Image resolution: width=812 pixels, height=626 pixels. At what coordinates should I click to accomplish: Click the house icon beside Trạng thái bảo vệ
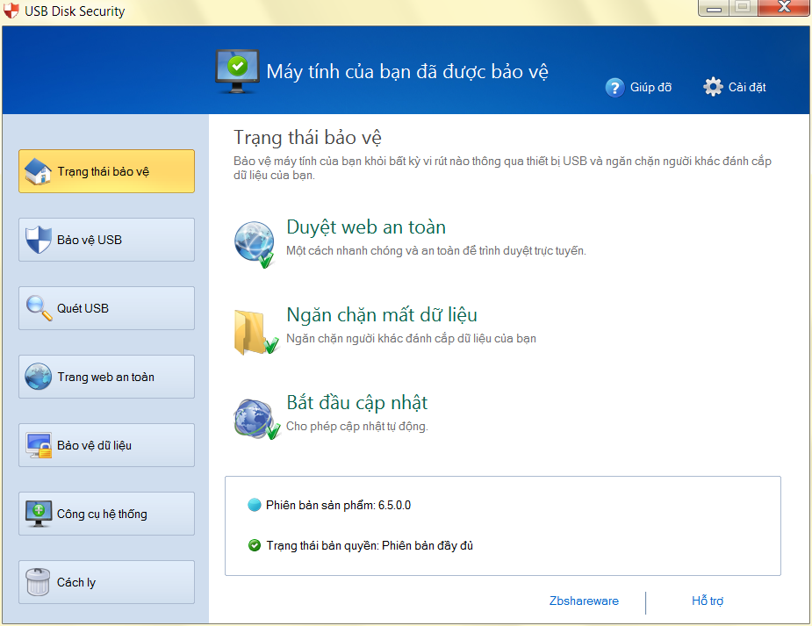[38, 171]
